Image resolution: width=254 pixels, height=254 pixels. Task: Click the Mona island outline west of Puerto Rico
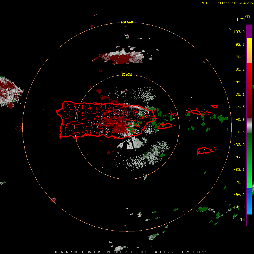[x=19, y=129]
